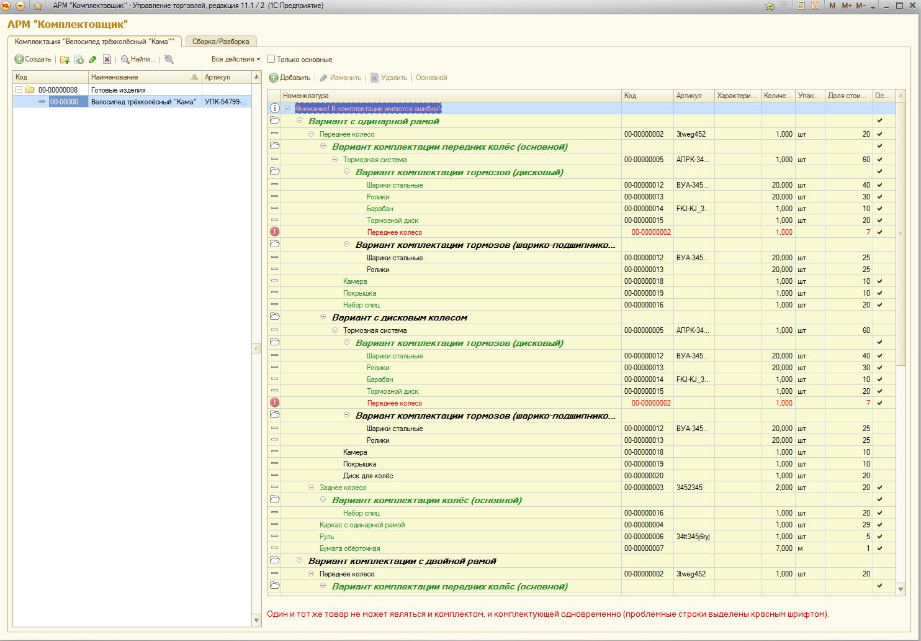This screenshot has height=641, width=921.
Task: Toggle main checkmark for 'Покрышка' code 00-00000019 green row
Action: 879,293
